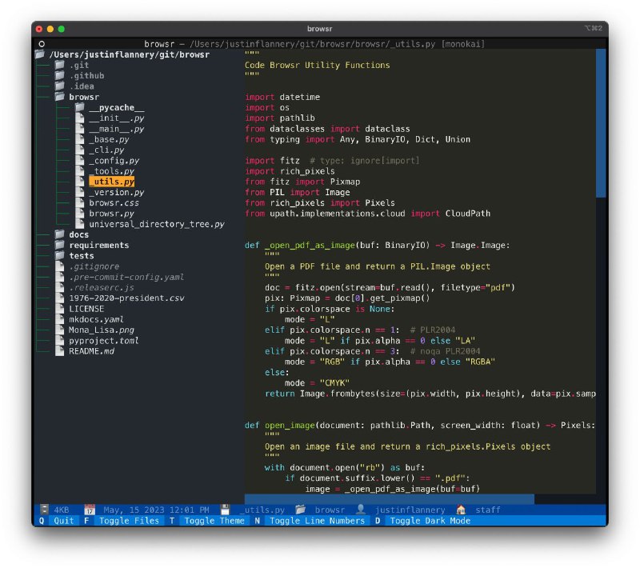Screen dimensions: 640x568
Task: Click the house icon next to staff
Action: click(x=460, y=510)
